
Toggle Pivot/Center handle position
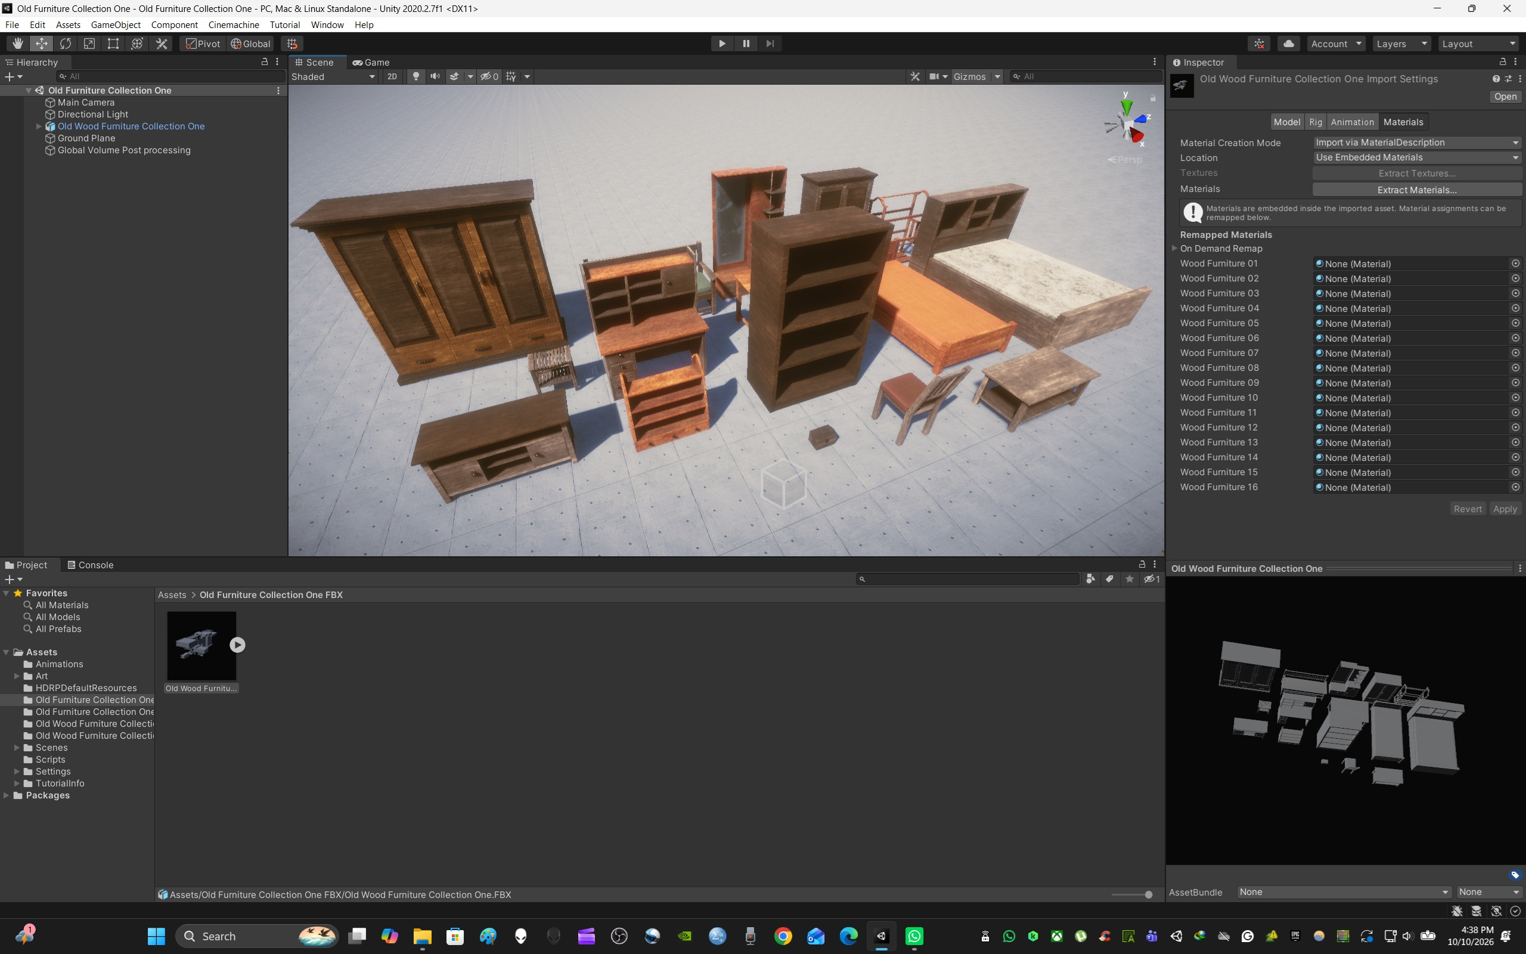pos(203,44)
